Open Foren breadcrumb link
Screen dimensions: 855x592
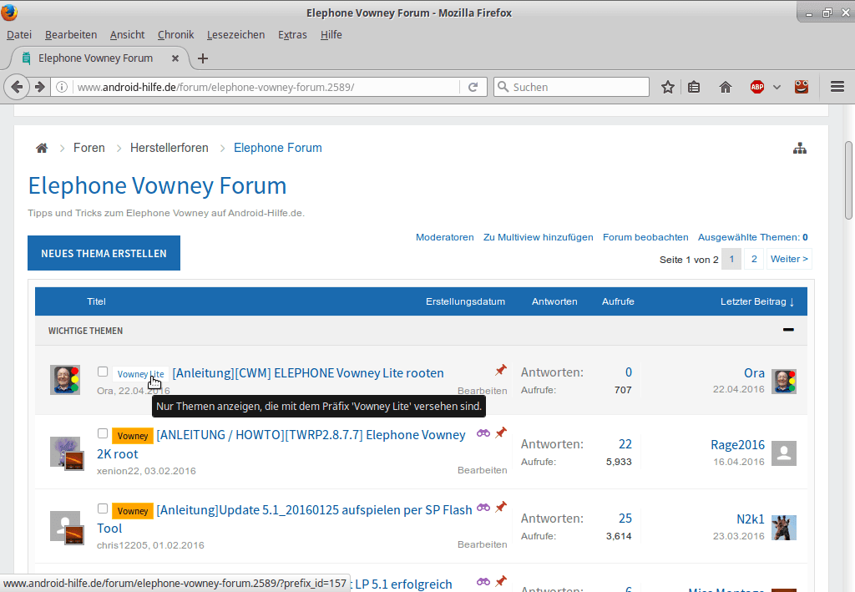(x=89, y=148)
